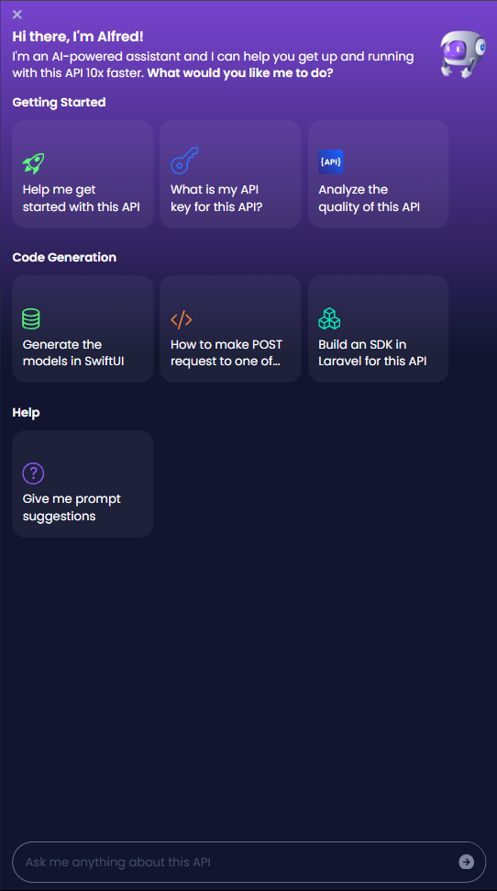
Task: Click the Alfred robot avatar
Action: 463,54
